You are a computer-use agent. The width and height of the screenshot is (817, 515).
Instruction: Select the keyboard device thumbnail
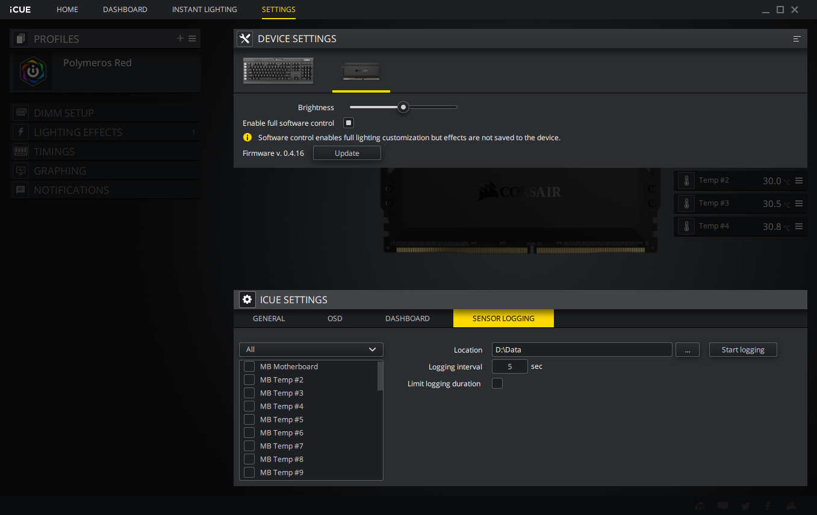click(278, 70)
